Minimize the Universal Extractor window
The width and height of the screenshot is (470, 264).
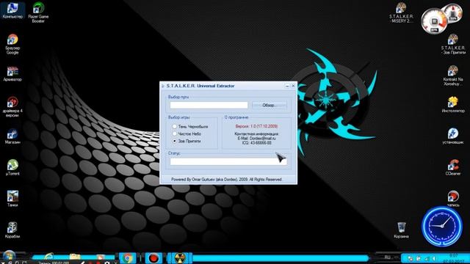[x=287, y=86]
